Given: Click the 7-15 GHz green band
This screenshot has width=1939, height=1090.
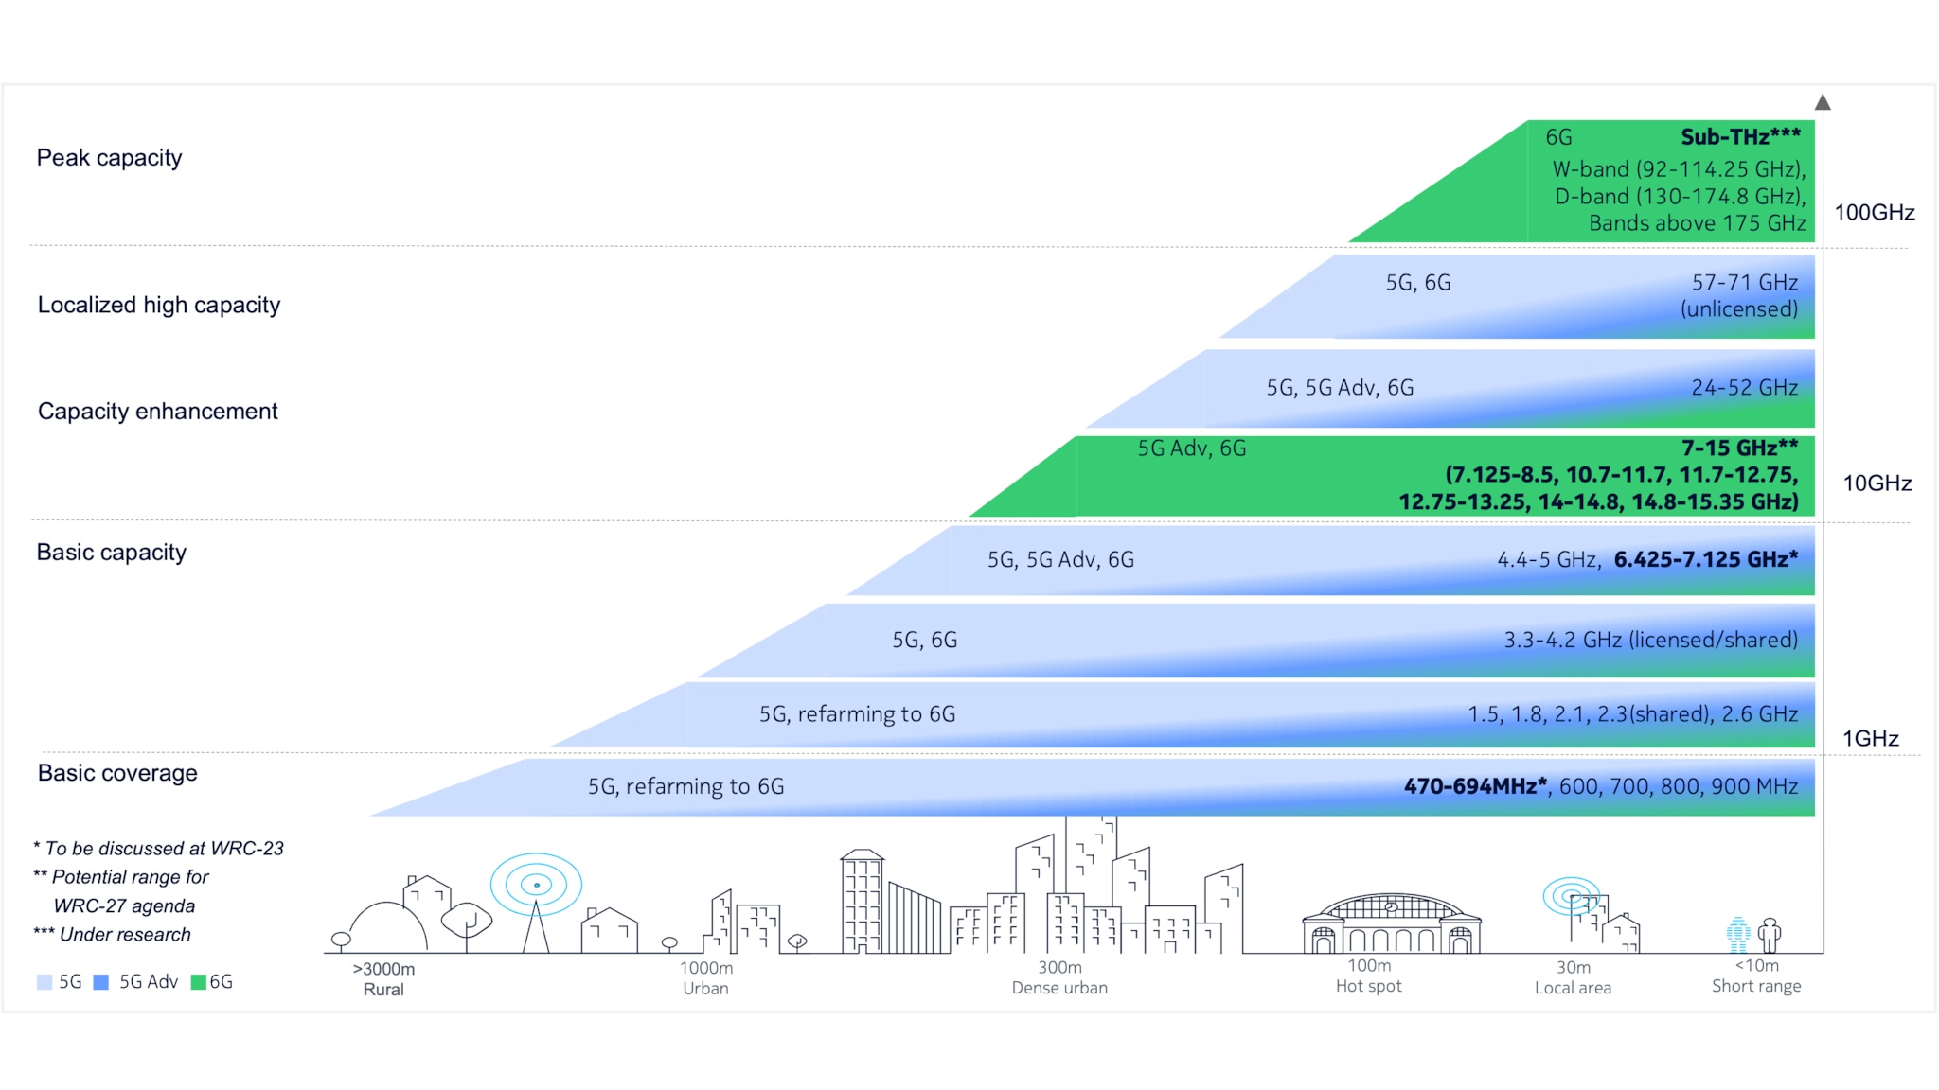Looking at the screenshot, I should click(1392, 476).
